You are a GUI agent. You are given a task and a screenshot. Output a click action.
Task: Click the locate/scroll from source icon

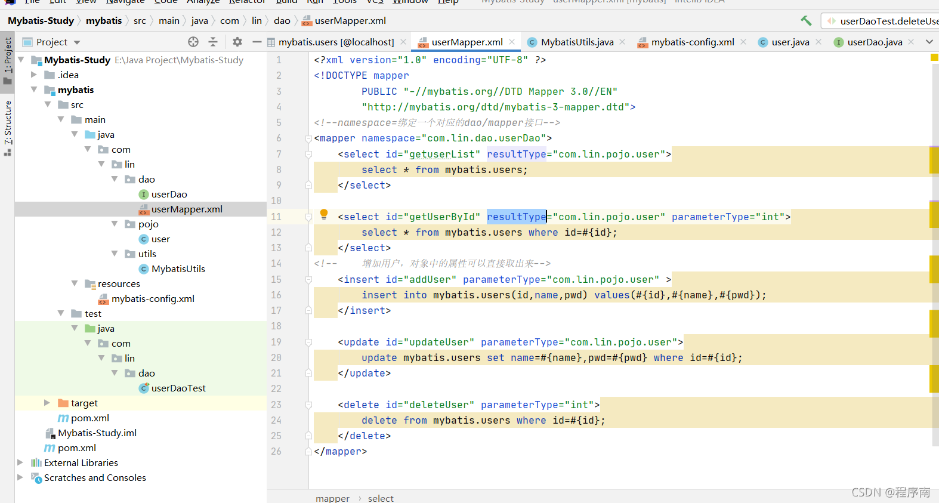point(193,42)
